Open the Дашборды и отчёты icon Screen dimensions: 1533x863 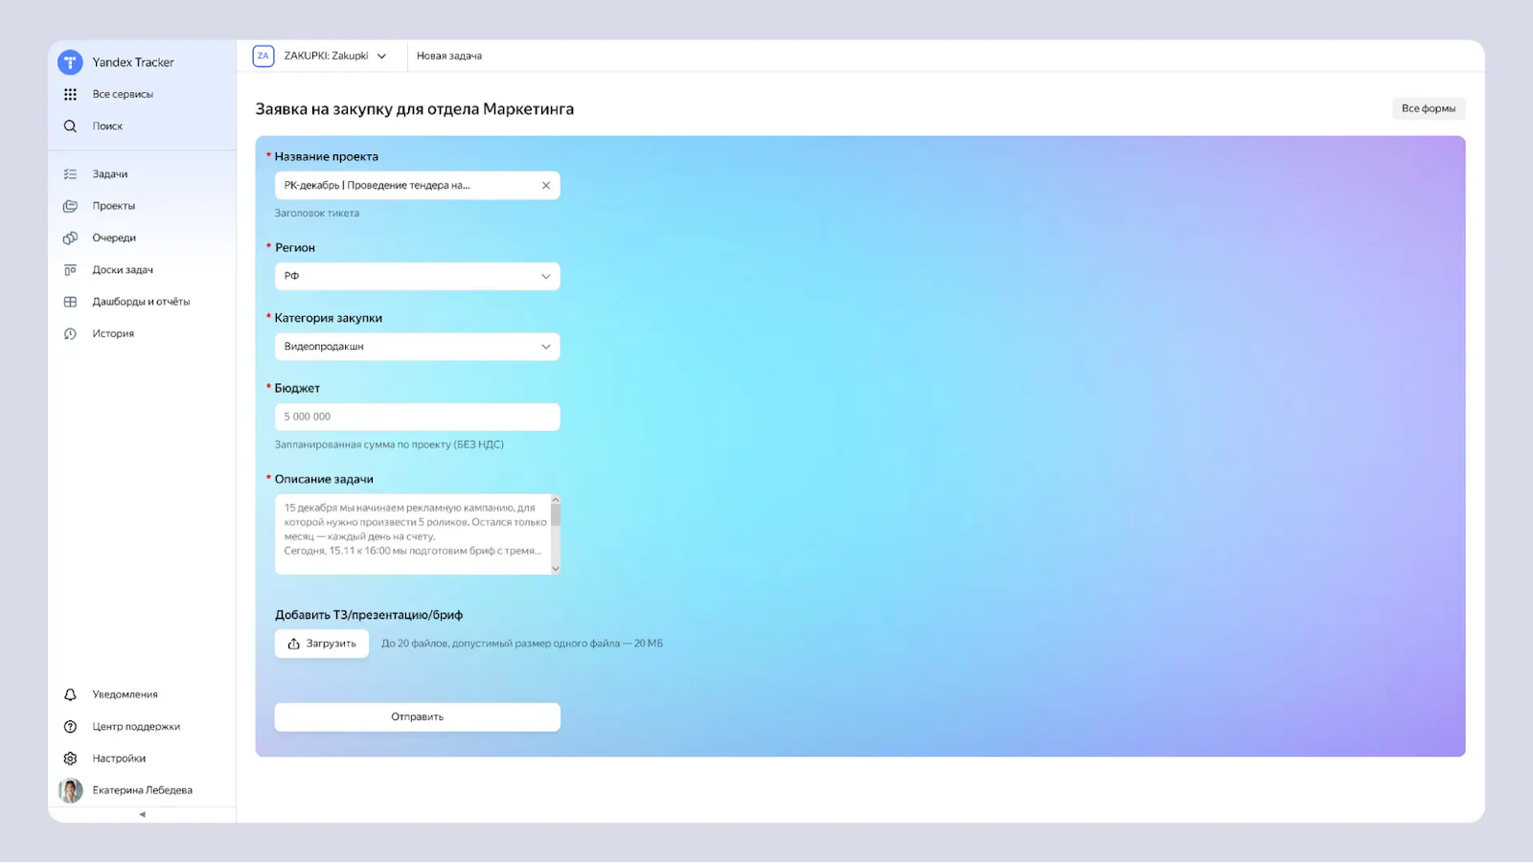click(70, 302)
